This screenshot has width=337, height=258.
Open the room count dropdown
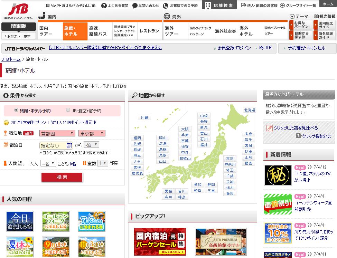click(x=103, y=163)
